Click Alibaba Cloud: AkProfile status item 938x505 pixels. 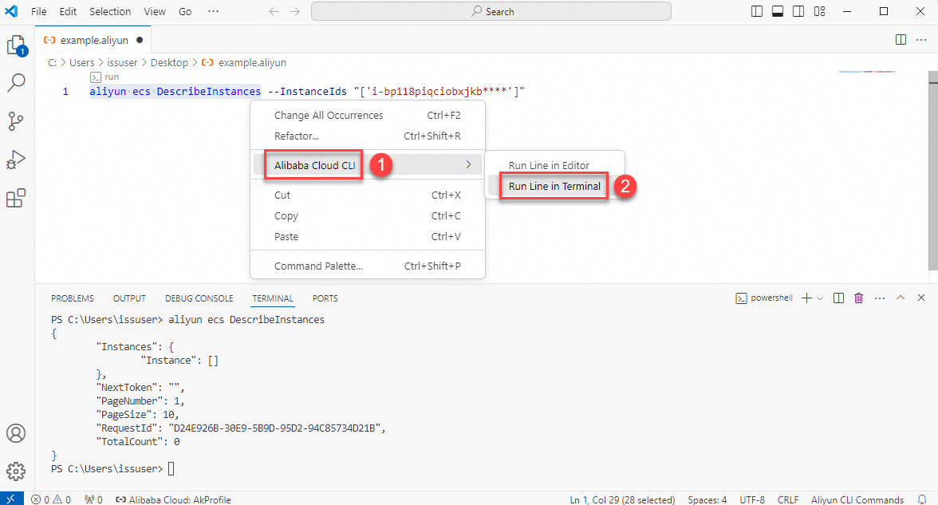174,499
